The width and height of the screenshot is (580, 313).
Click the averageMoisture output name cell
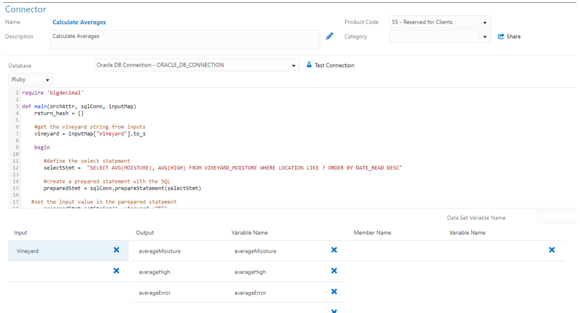(160, 251)
